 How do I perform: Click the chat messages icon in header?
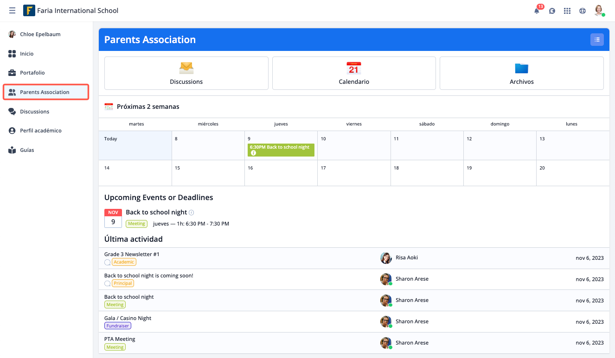tap(552, 11)
